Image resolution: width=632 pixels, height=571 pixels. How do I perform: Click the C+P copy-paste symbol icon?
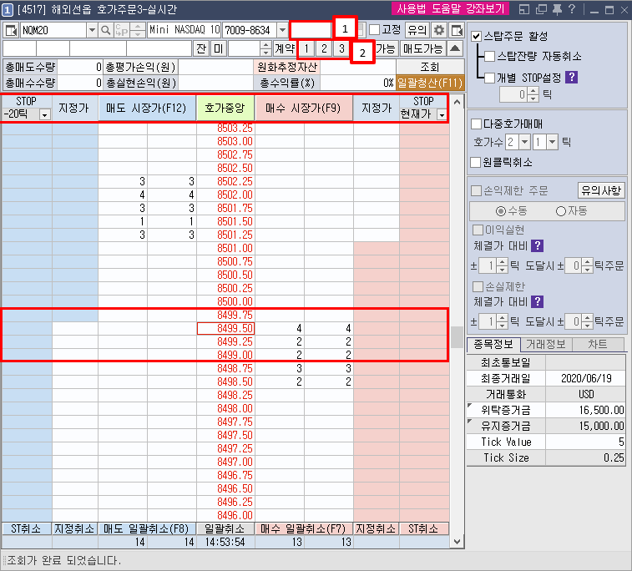(x=122, y=30)
